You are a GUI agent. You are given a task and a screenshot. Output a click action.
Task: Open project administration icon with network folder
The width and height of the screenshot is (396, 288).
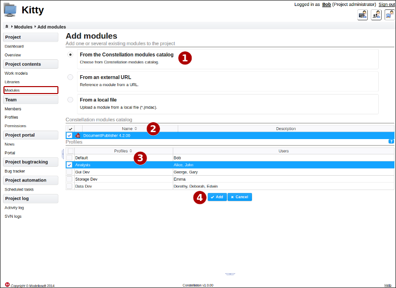click(390, 15)
